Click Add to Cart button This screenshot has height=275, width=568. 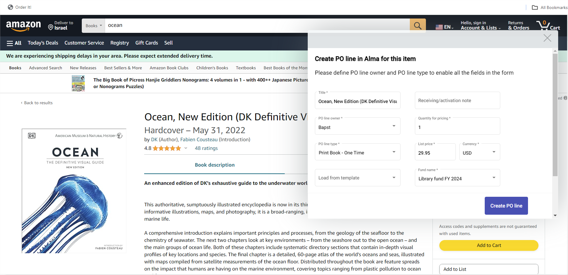tap(489, 245)
